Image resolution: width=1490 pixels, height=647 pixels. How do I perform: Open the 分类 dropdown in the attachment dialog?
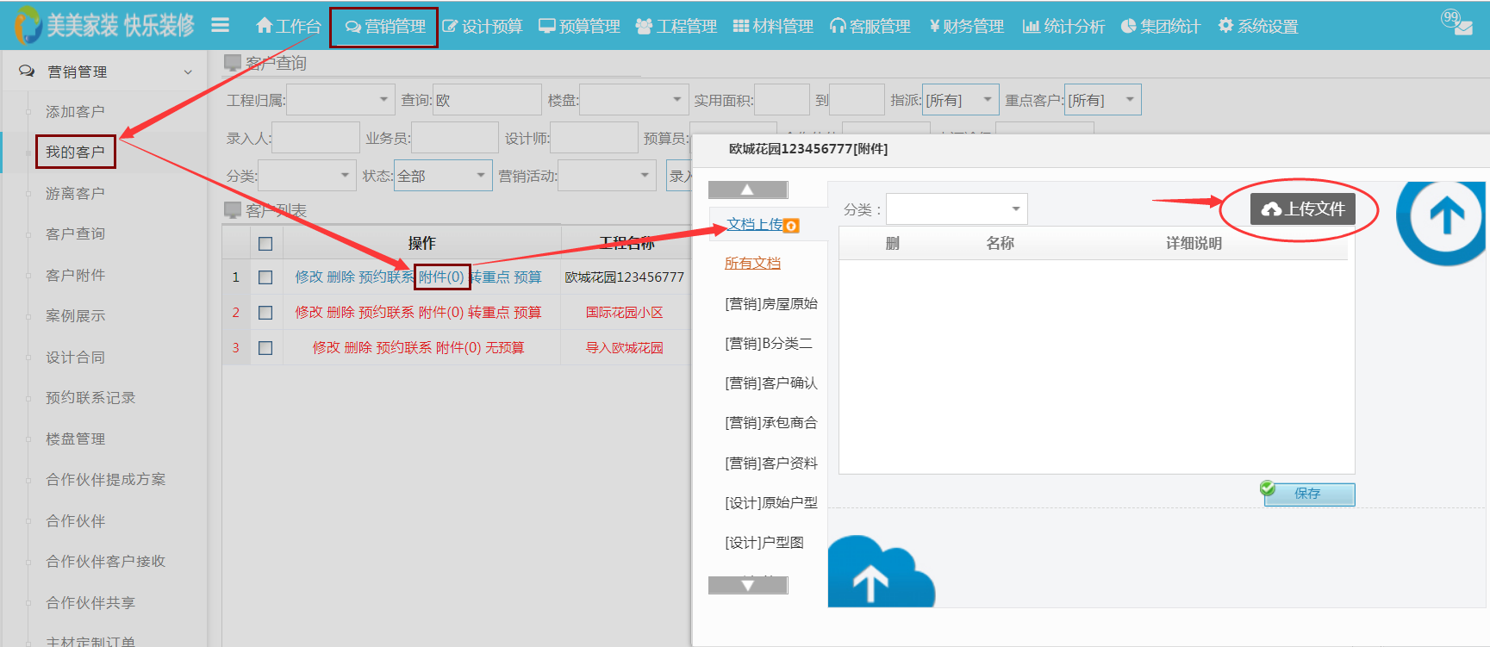[x=956, y=209]
